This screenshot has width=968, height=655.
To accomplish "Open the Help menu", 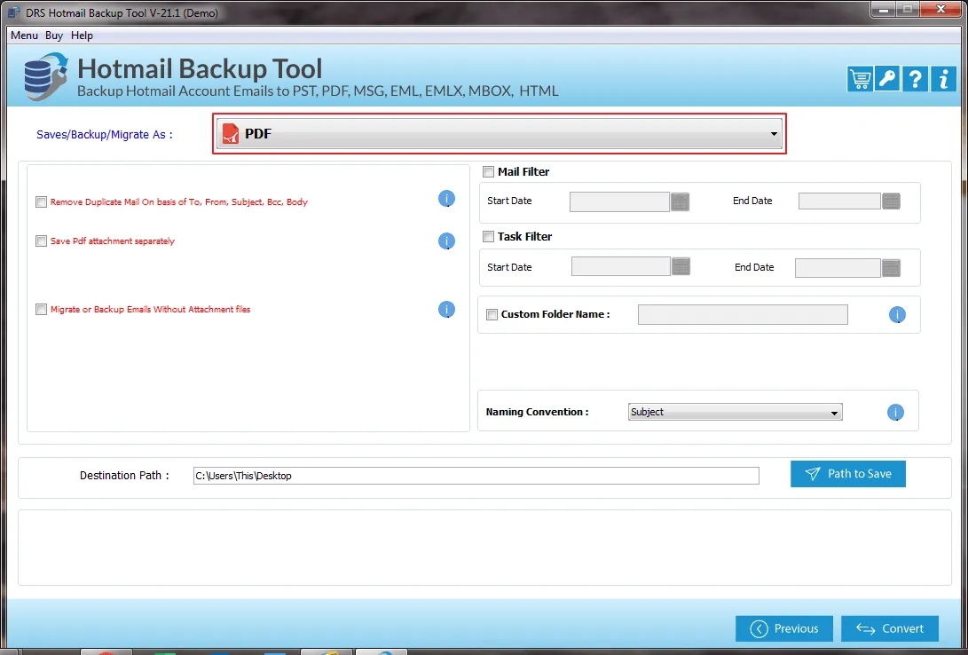I will tap(82, 36).
